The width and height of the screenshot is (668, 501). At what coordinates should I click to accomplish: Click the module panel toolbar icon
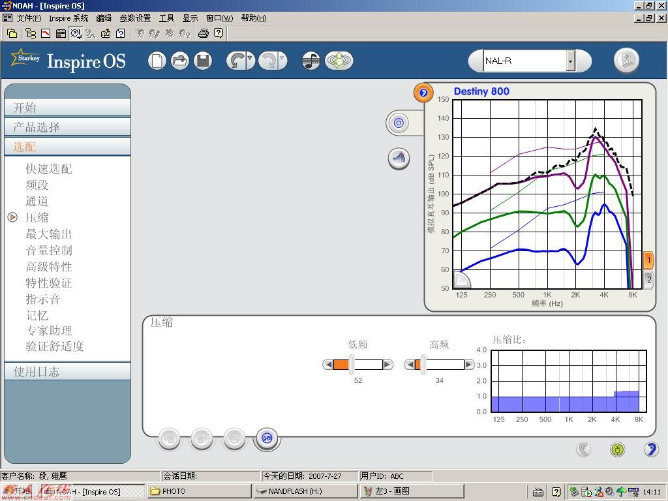(x=61, y=33)
